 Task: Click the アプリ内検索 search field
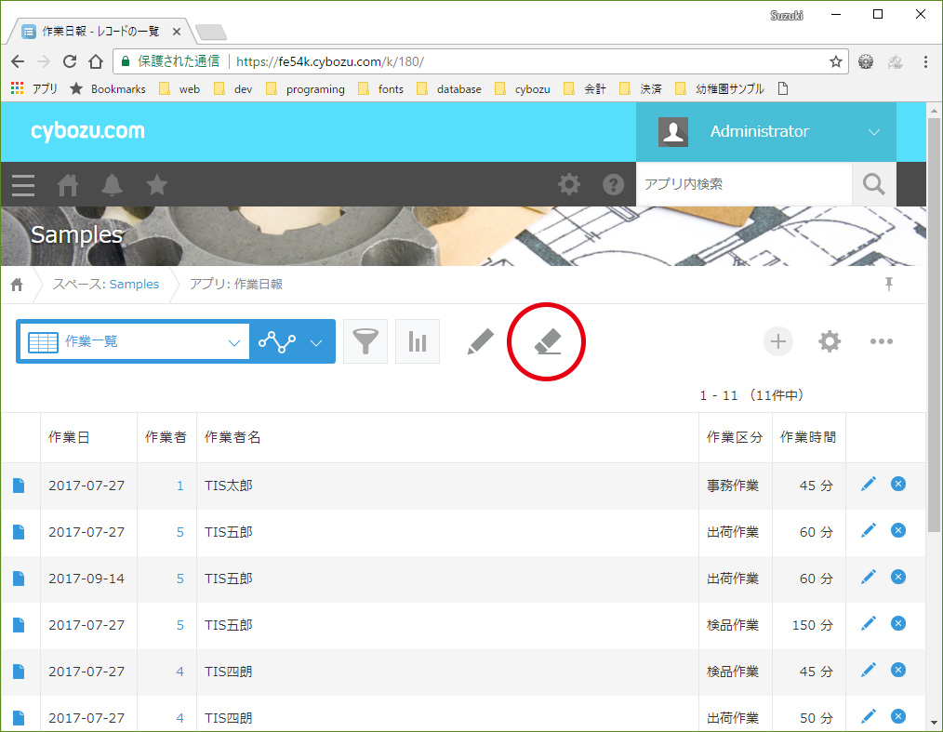744,184
